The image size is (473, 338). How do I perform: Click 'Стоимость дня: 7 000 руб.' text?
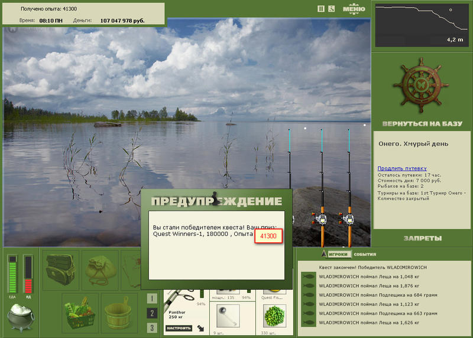pos(409,181)
